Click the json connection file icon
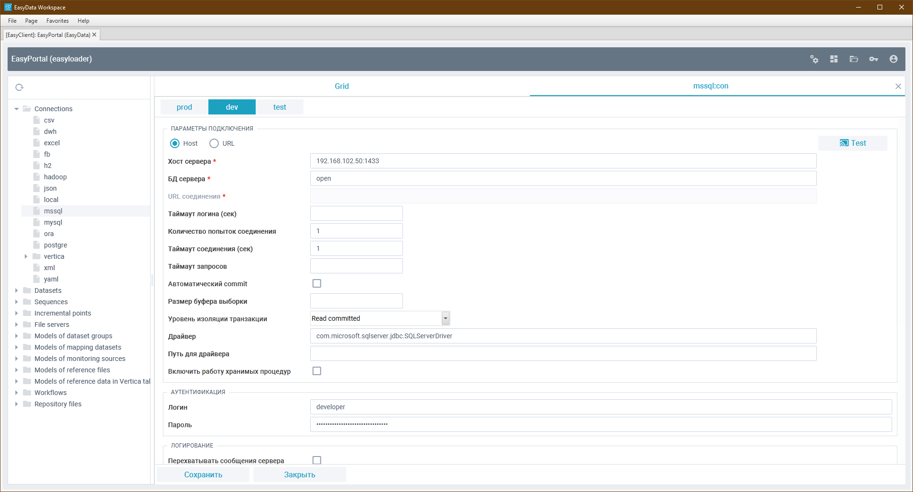Image resolution: width=913 pixels, height=492 pixels. coord(36,188)
